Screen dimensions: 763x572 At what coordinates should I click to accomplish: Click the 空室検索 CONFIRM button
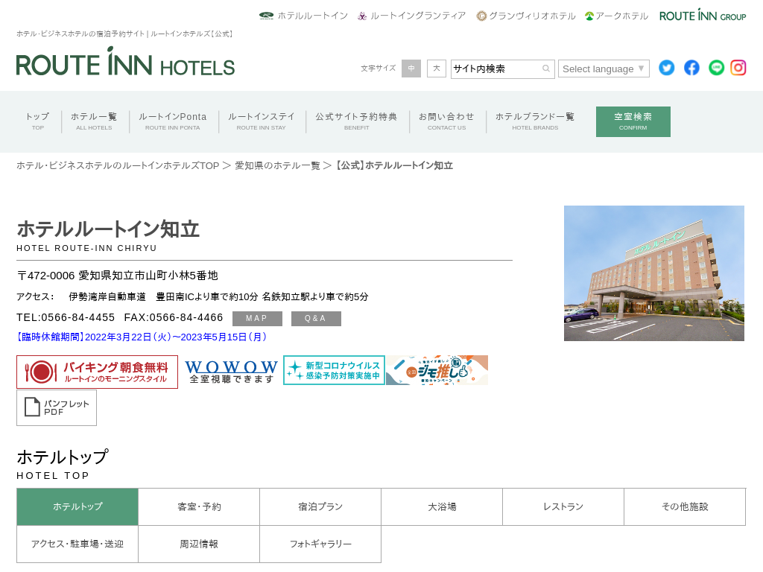coord(633,121)
